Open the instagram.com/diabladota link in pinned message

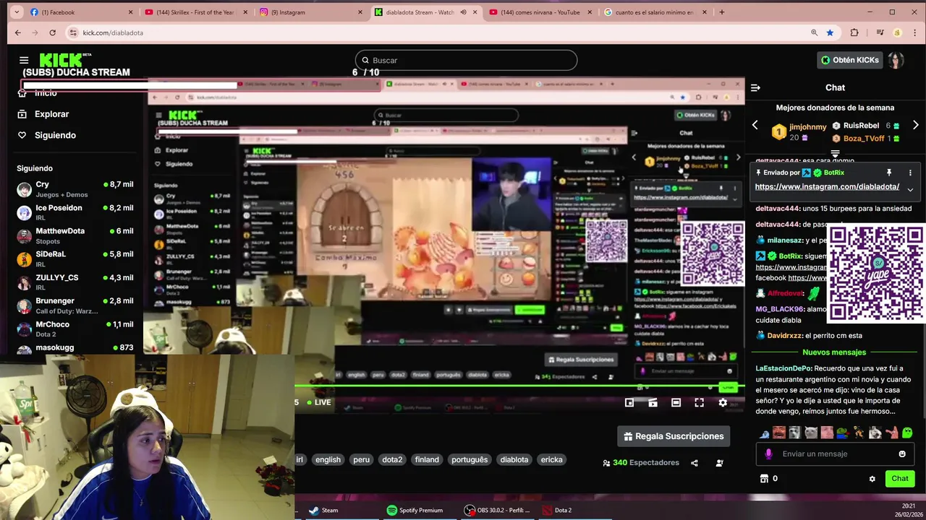(827, 186)
